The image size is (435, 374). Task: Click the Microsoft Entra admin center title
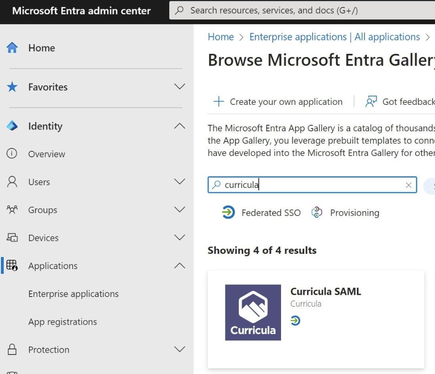82,11
